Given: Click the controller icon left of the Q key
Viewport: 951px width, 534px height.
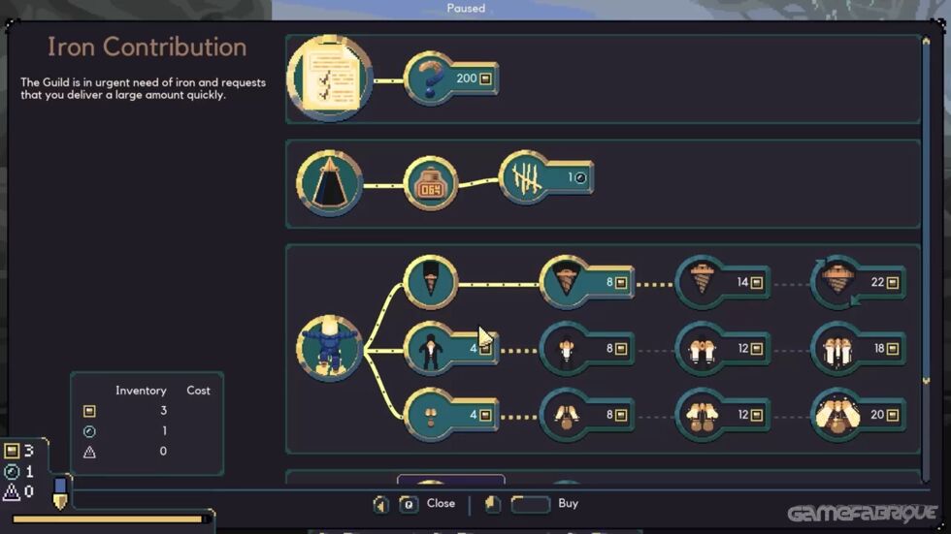Looking at the screenshot, I should 380,504.
